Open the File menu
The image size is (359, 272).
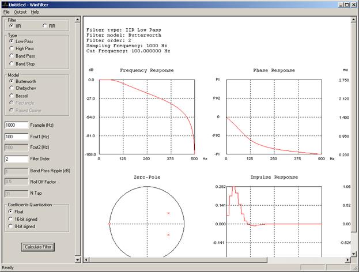pos(6,12)
